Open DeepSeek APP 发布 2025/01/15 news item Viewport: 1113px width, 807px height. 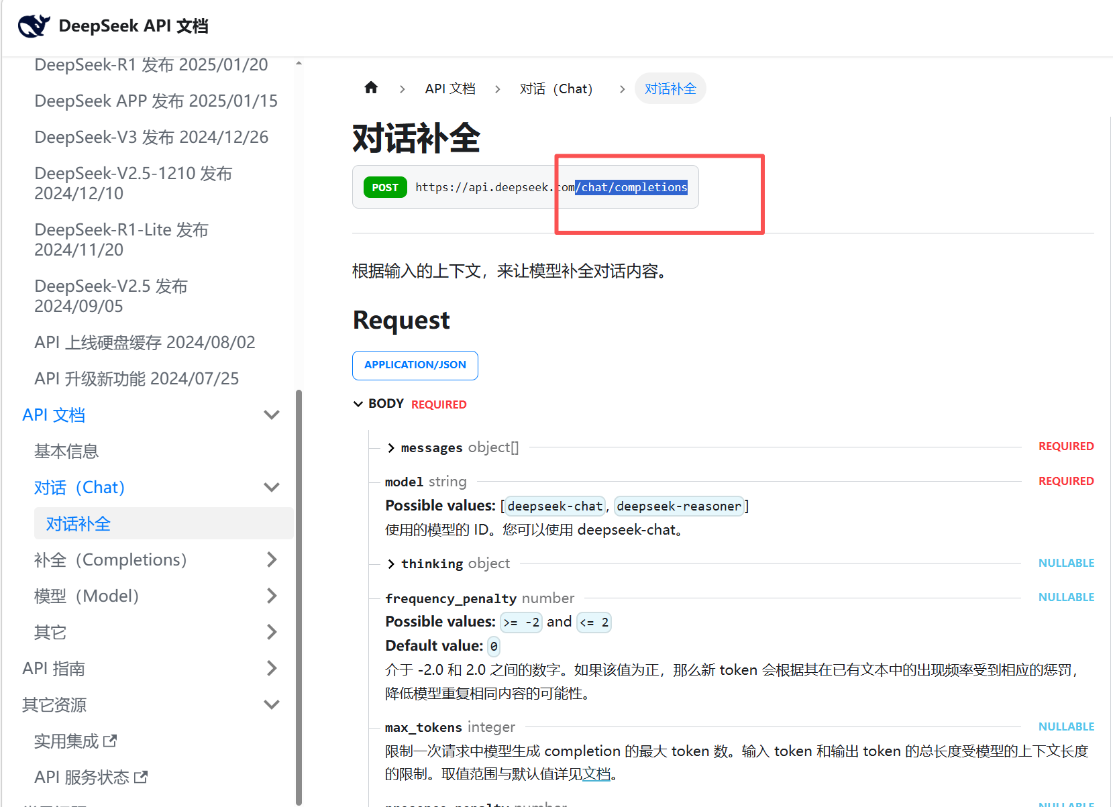click(x=156, y=101)
